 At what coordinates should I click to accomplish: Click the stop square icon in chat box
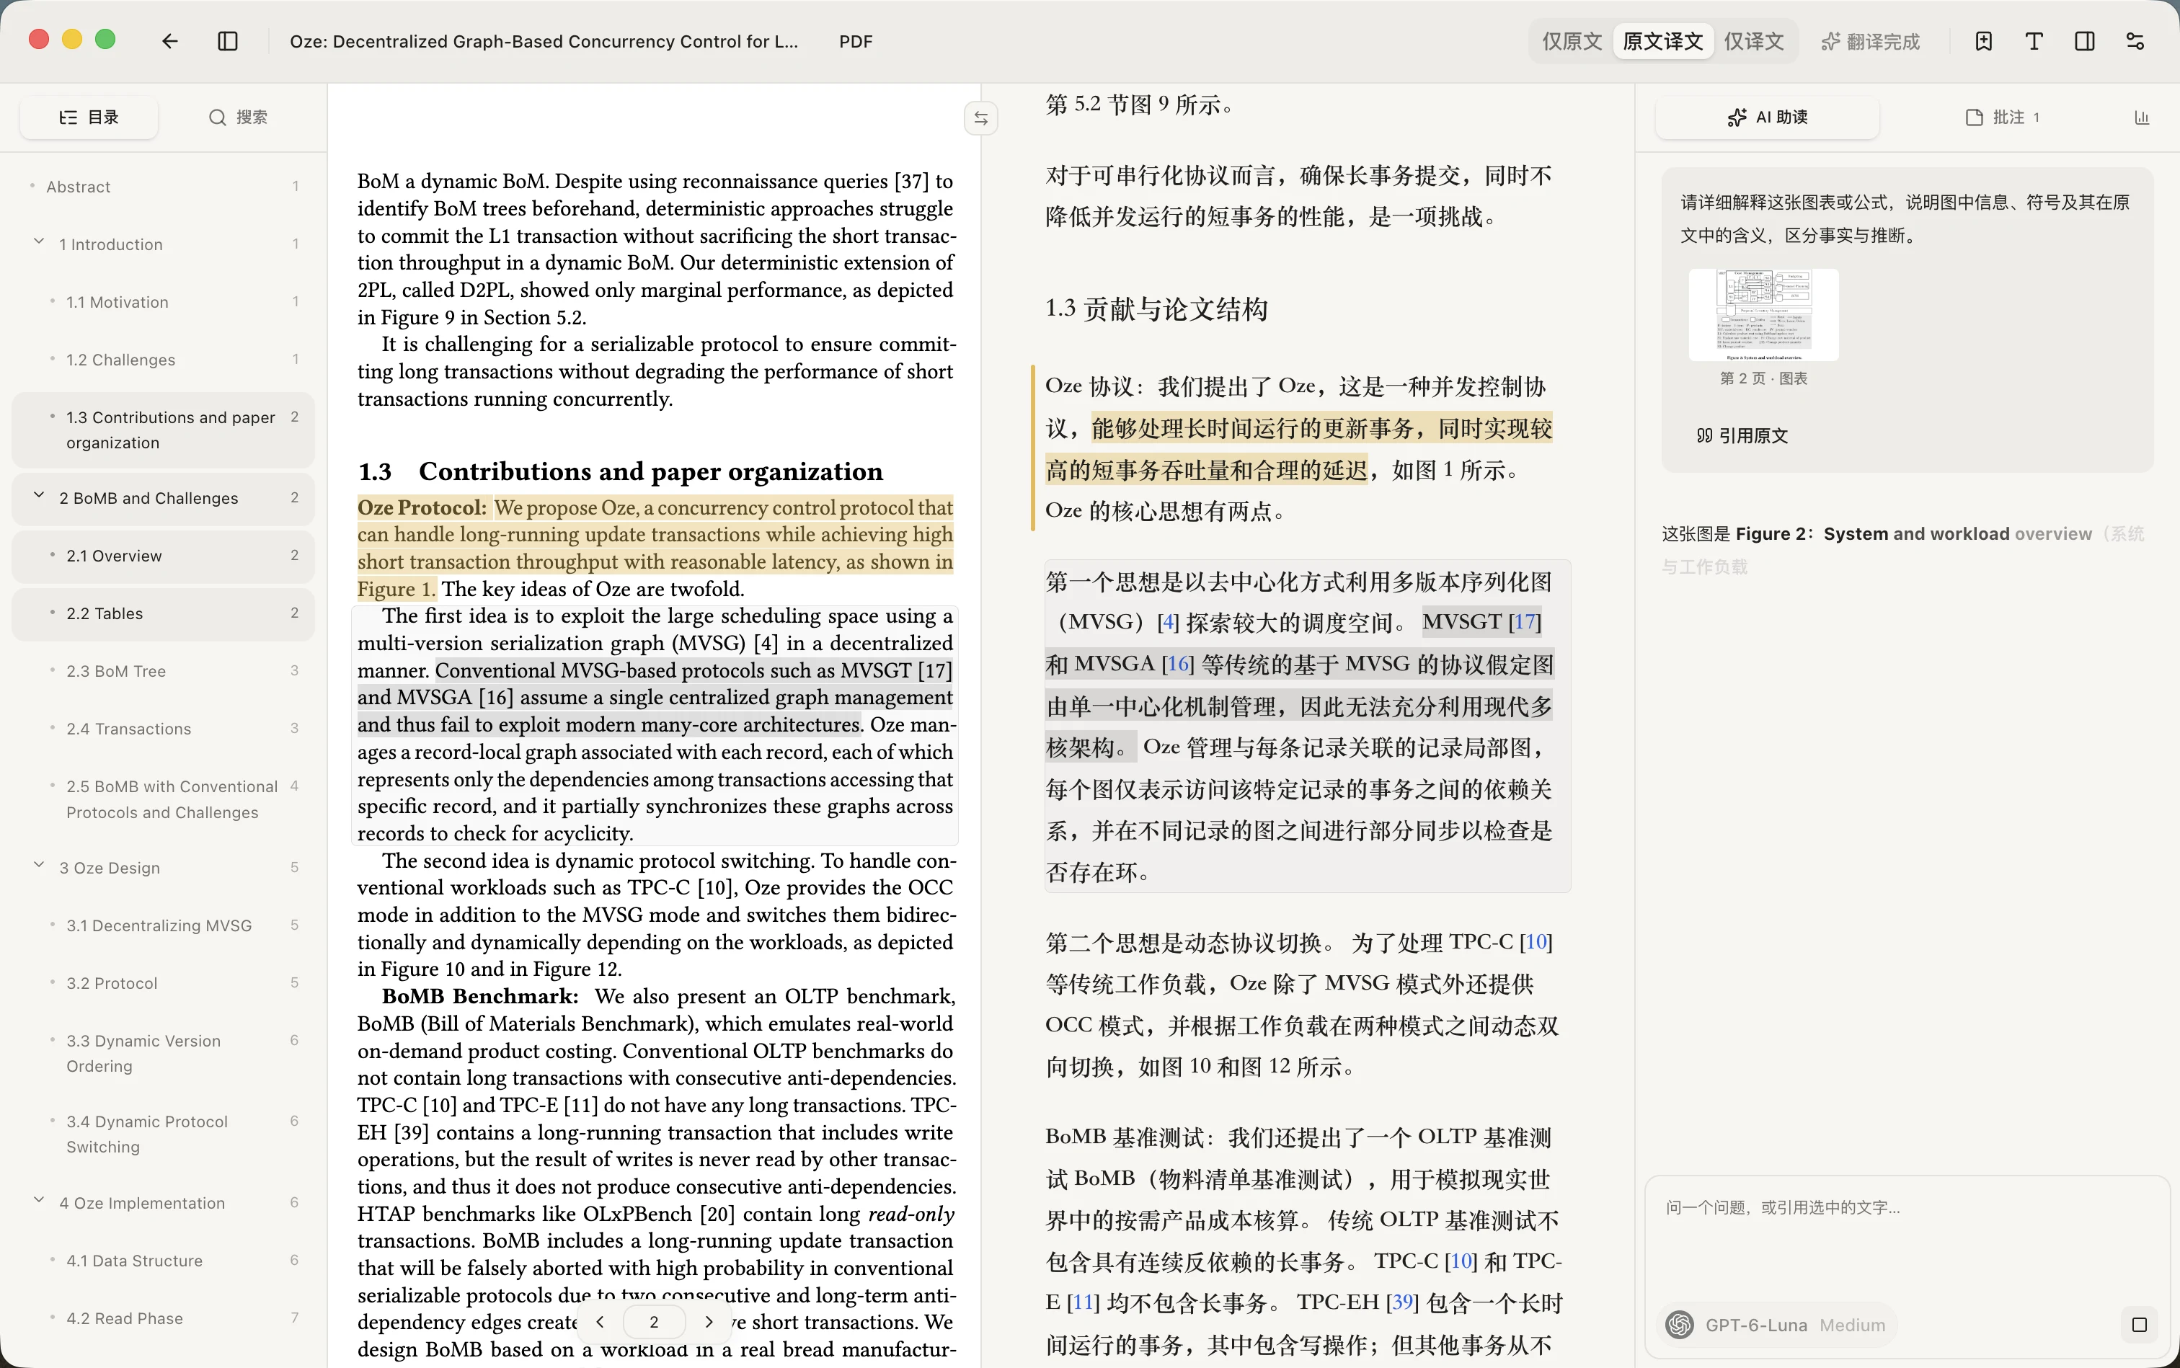2140,1325
